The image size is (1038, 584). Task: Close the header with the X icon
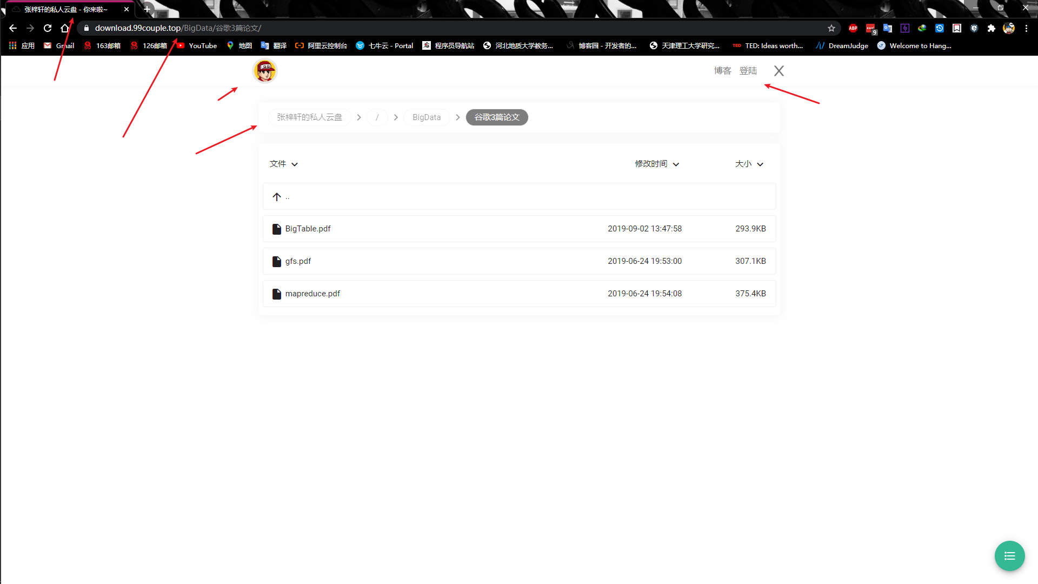click(779, 71)
